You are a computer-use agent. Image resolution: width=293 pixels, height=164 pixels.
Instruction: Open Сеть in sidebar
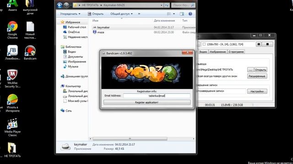[68, 111]
